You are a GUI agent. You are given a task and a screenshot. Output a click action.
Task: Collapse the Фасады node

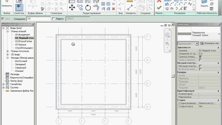8,58
